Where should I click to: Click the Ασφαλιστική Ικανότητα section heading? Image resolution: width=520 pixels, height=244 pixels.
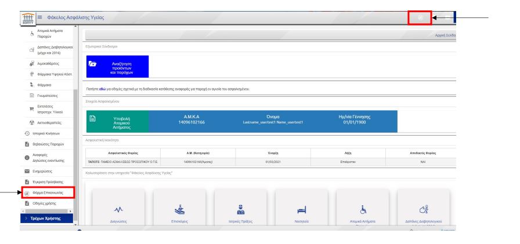point(102,140)
